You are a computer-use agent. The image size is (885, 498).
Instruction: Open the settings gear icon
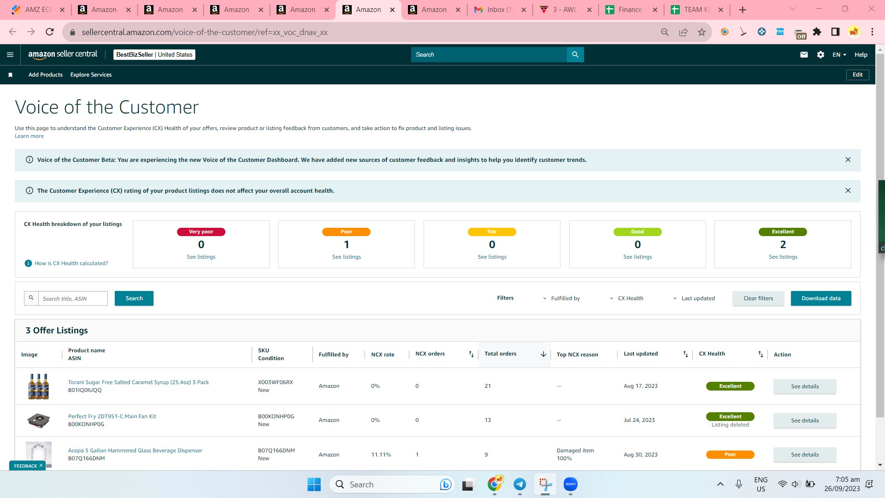(x=820, y=54)
